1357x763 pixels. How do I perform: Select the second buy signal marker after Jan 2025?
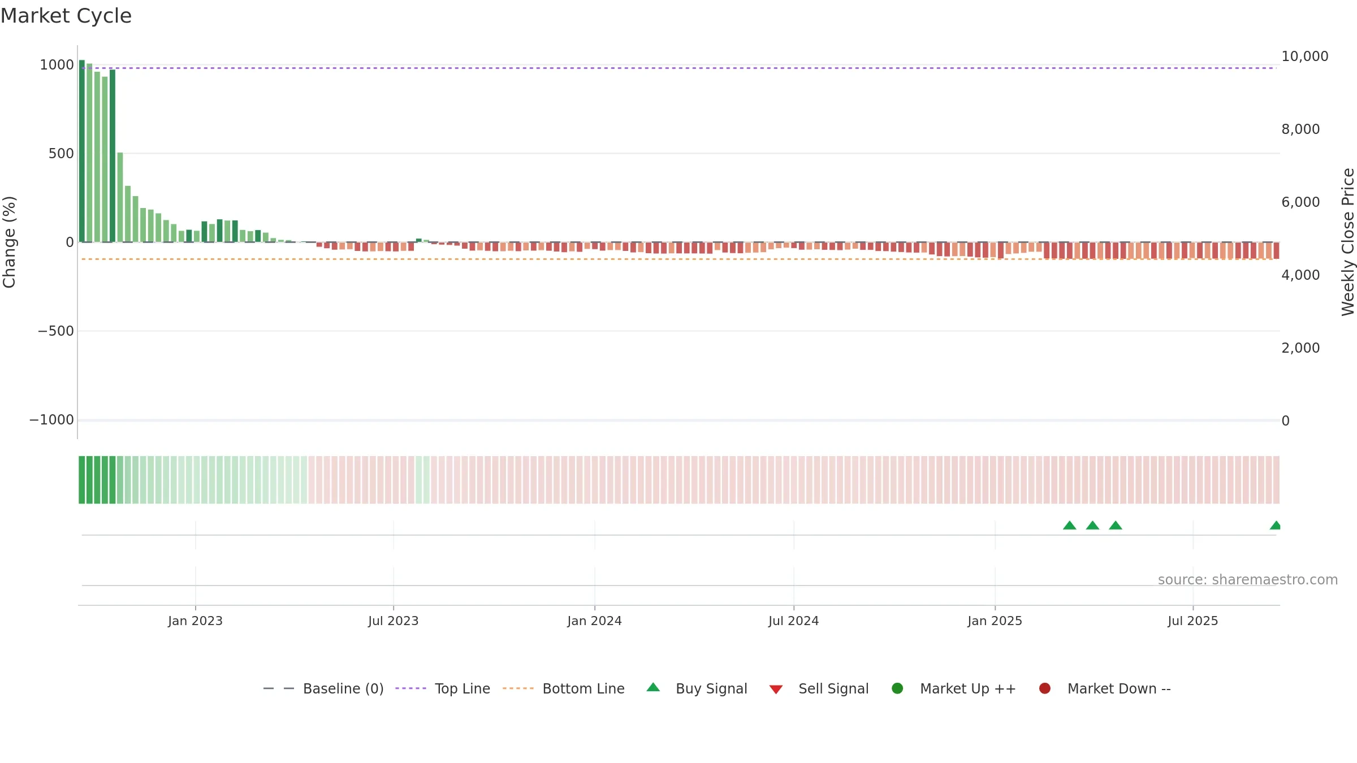click(x=1092, y=526)
